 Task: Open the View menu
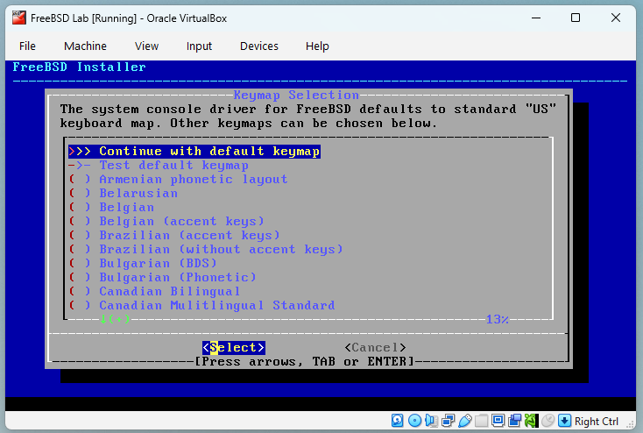pyautogui.click(x=146, y=46)
